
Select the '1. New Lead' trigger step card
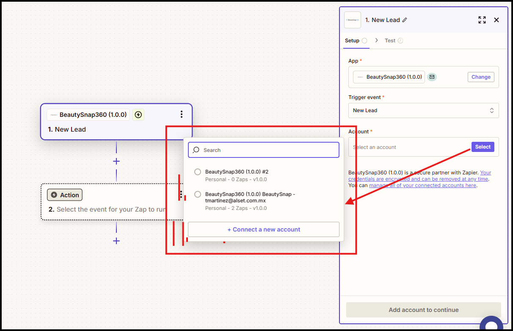pyautogui.click(x=116, y=121)
